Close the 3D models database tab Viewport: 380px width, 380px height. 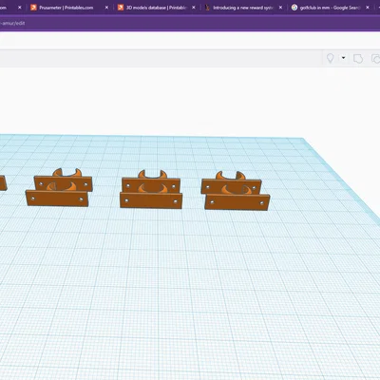(x=194, y=8)
